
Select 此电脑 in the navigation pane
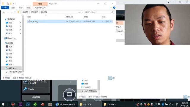click(x=10, y=43)
